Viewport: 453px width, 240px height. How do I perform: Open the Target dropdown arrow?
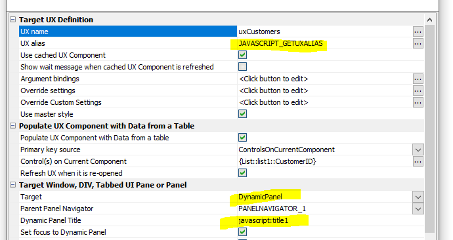(418, 197)
